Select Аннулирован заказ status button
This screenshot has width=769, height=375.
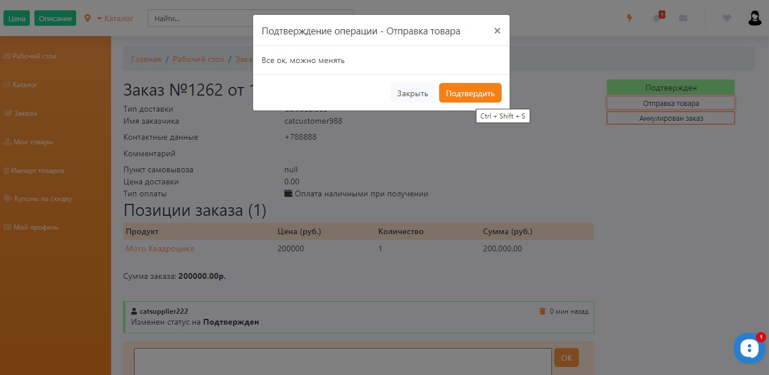tap(671, 118)
